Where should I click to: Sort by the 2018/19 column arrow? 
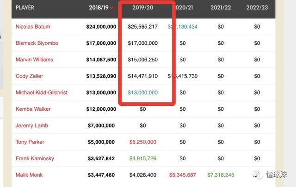click(111, 8)
